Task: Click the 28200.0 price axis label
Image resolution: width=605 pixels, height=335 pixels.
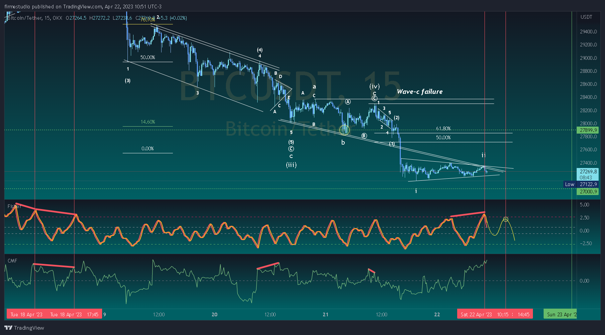Action: (588, 111)
